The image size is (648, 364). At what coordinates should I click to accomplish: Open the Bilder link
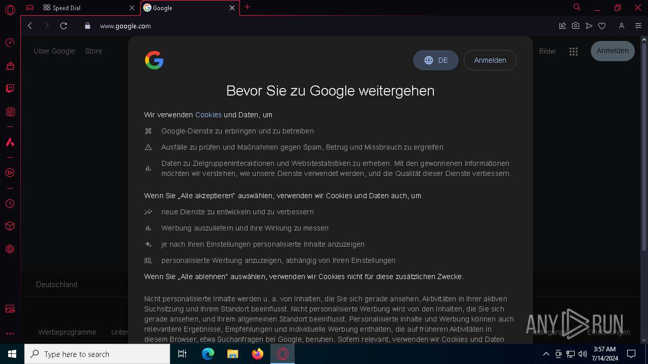pos(547,51)
